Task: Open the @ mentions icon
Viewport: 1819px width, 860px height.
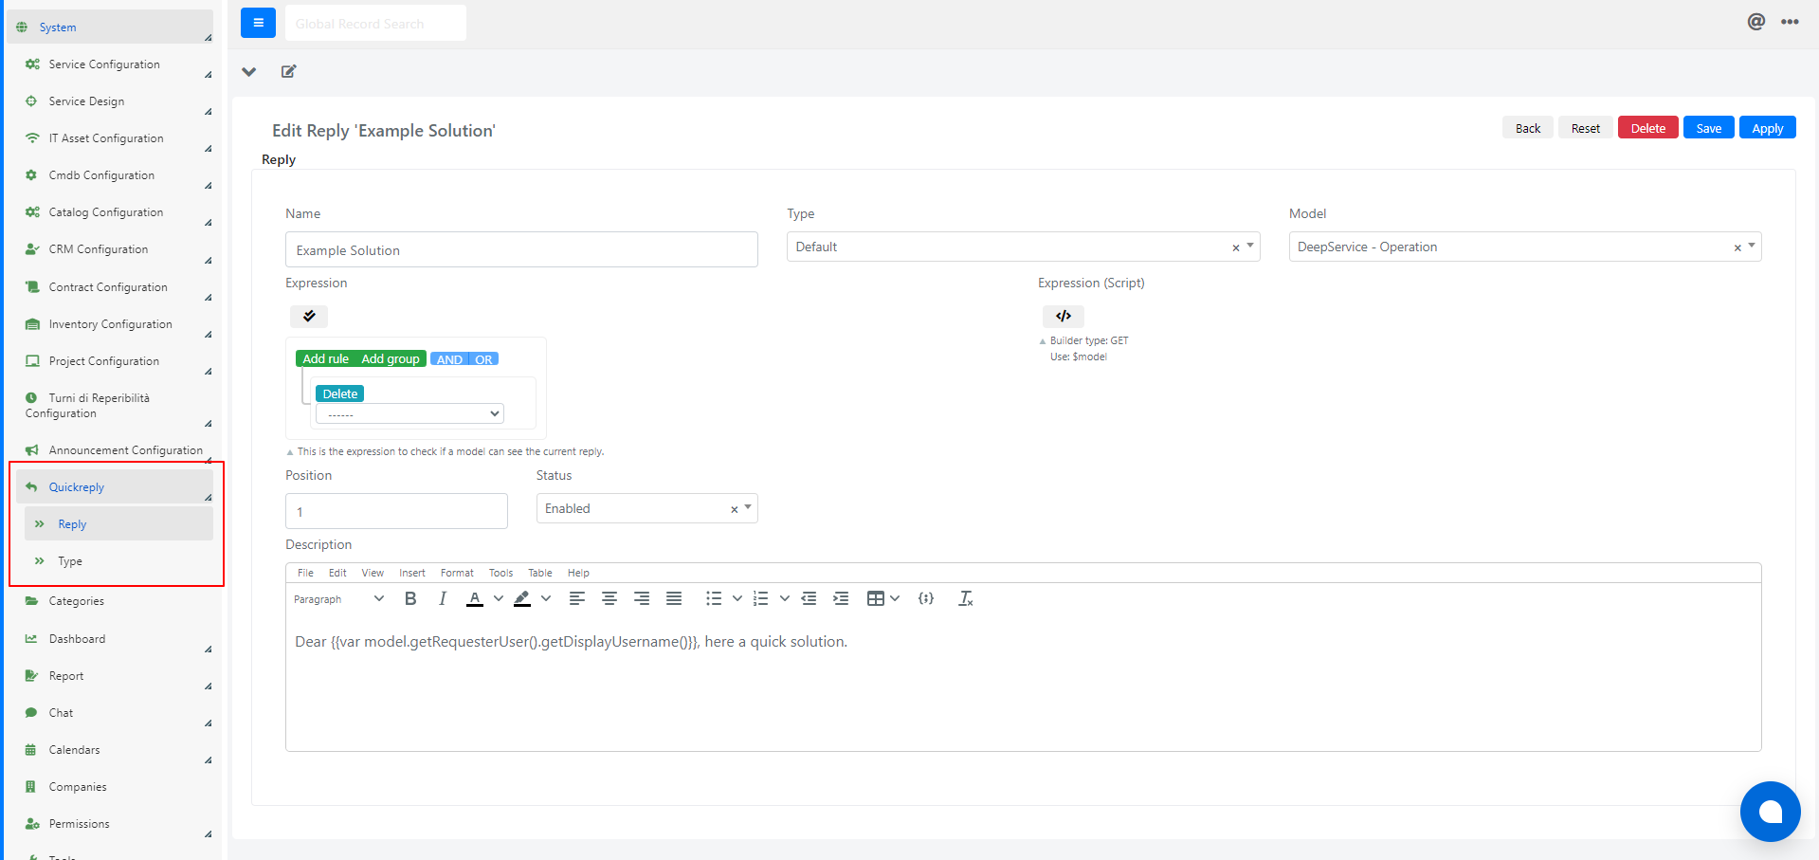Action: (x=1755, y=22)
